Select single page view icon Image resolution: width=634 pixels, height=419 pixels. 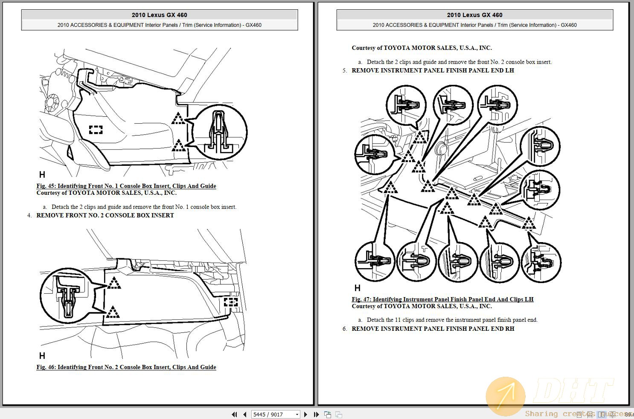tap(579, 414)
